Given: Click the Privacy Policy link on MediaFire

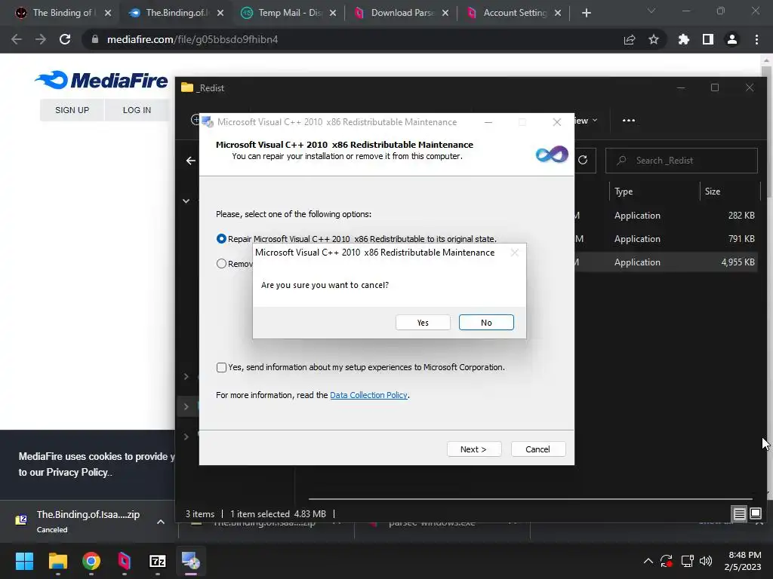Looking at the screenshot, I should [x=79, y=472].
